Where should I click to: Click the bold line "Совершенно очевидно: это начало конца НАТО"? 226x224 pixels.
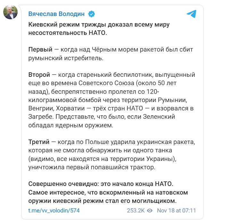coord(101,184)
